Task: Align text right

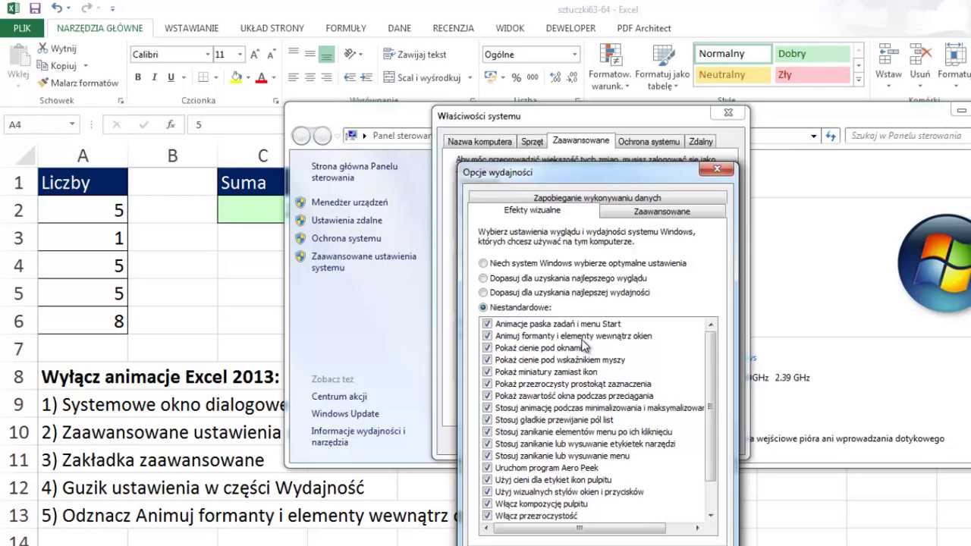Action: [326, 77]
